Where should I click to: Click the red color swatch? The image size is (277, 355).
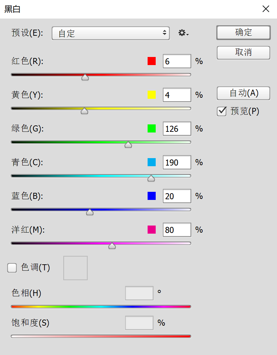pos(152,61)
